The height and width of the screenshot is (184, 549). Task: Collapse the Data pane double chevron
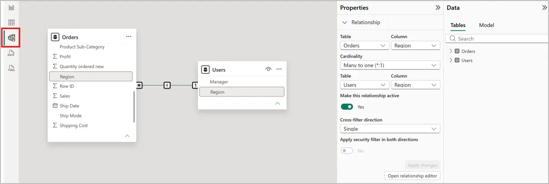tap(544, 8)
